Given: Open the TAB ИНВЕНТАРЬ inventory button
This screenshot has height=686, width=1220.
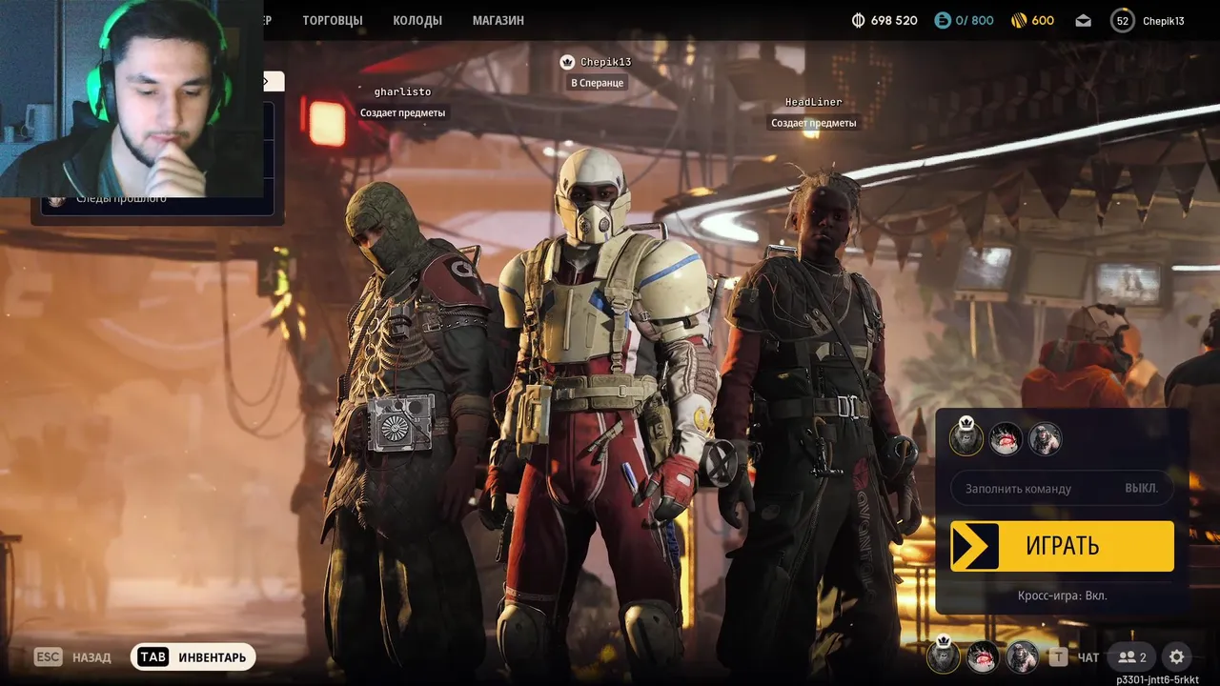Looking at the screenshot, I should pos(193,657).
